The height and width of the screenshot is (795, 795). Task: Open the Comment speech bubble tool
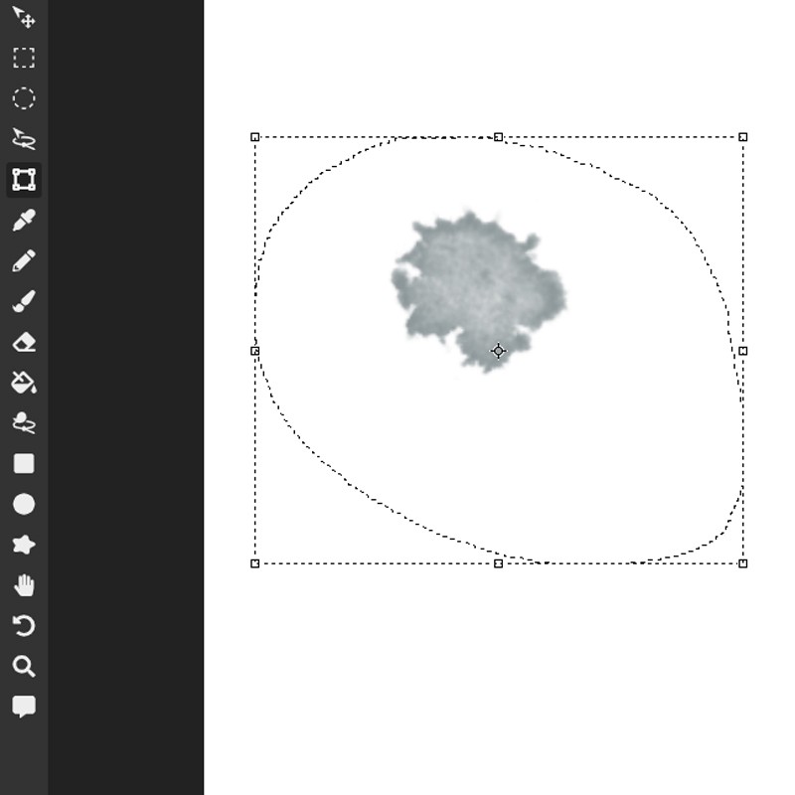[24, 707]
